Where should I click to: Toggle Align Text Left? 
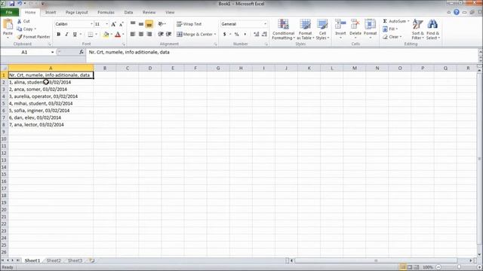point(133,34)
